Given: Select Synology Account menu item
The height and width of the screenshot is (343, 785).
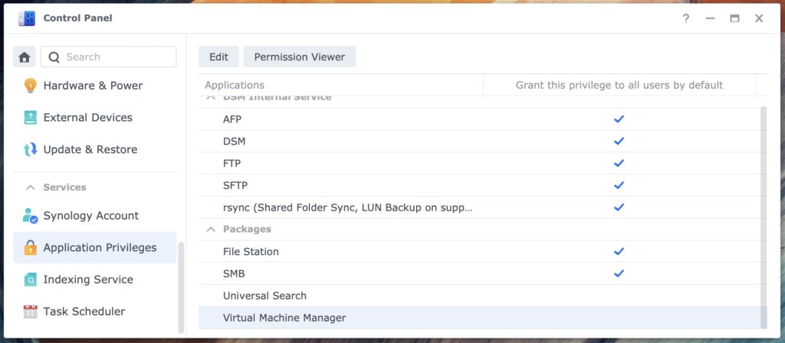Looking at the screenshot, I should 94,215.
